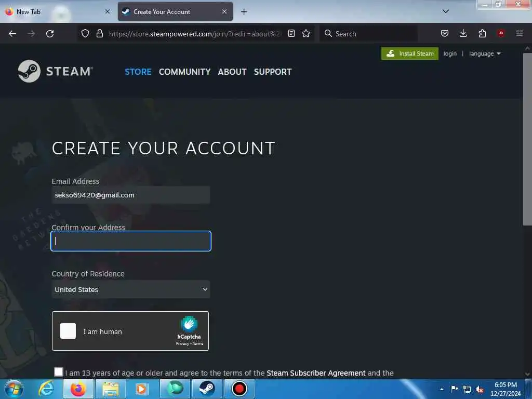Open the Firefox hamburger menu
The height and width of the screenshot is (399, 532).
point(519,33)
